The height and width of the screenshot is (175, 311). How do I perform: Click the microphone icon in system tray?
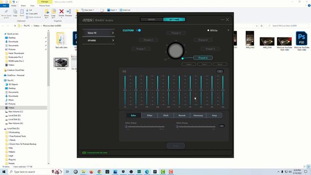pyautogui.click(x=282, y=172)
